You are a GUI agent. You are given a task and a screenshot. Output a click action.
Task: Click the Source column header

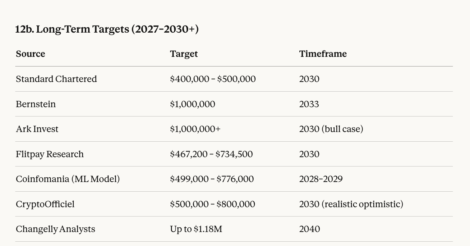[x=30, y=54]
